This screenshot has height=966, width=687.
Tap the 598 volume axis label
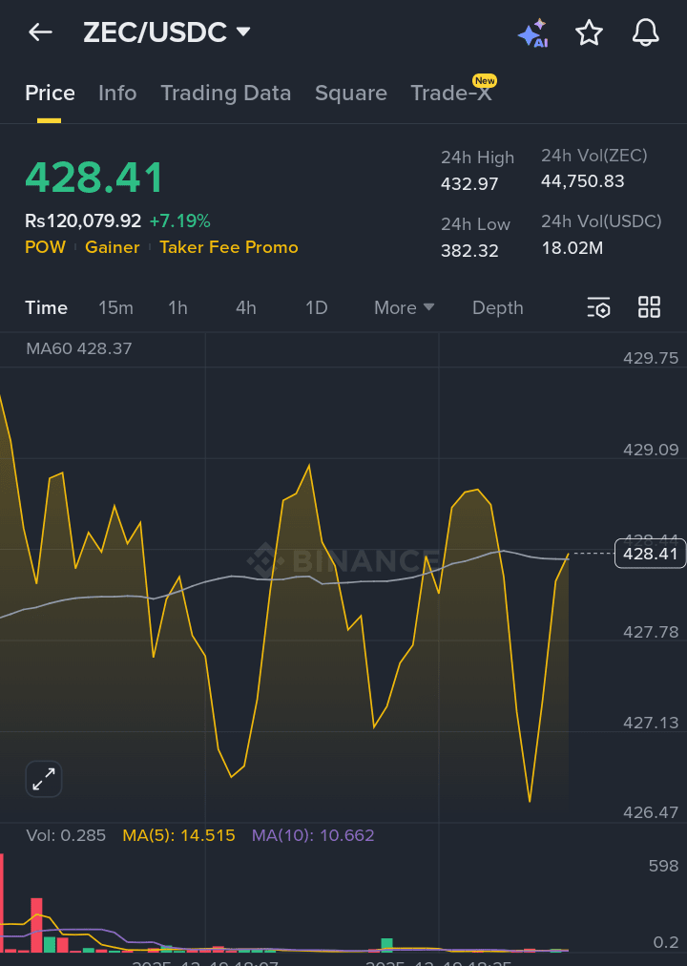click(x=663, y=866)
